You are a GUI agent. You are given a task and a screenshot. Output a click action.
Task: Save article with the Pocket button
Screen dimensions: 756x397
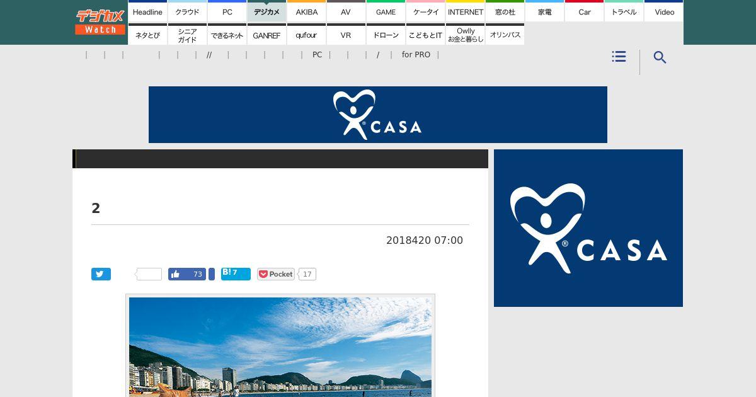click(x=276, y=274)
